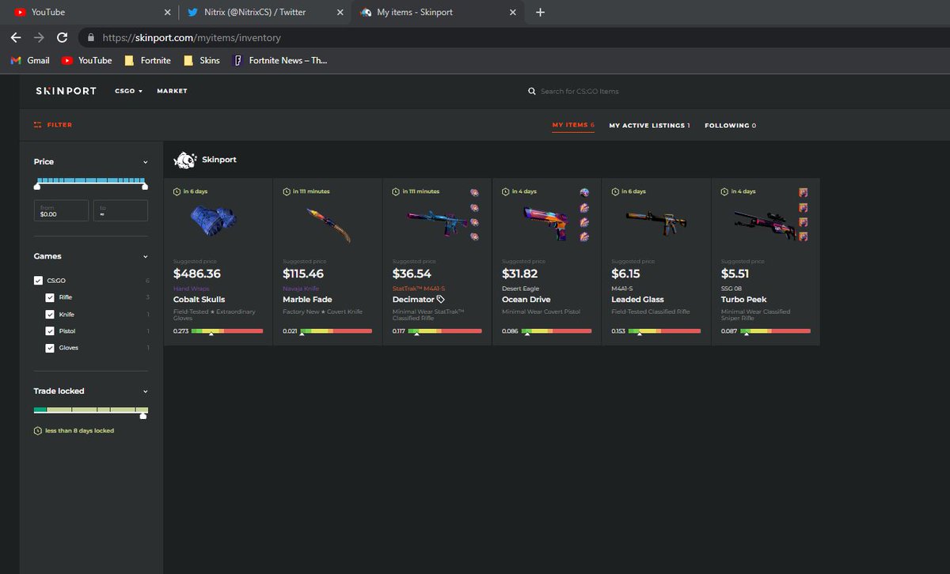Click the $486.36 suggested price
The image size is (950, 574).
pyautogui.click(x=197, y=274)
